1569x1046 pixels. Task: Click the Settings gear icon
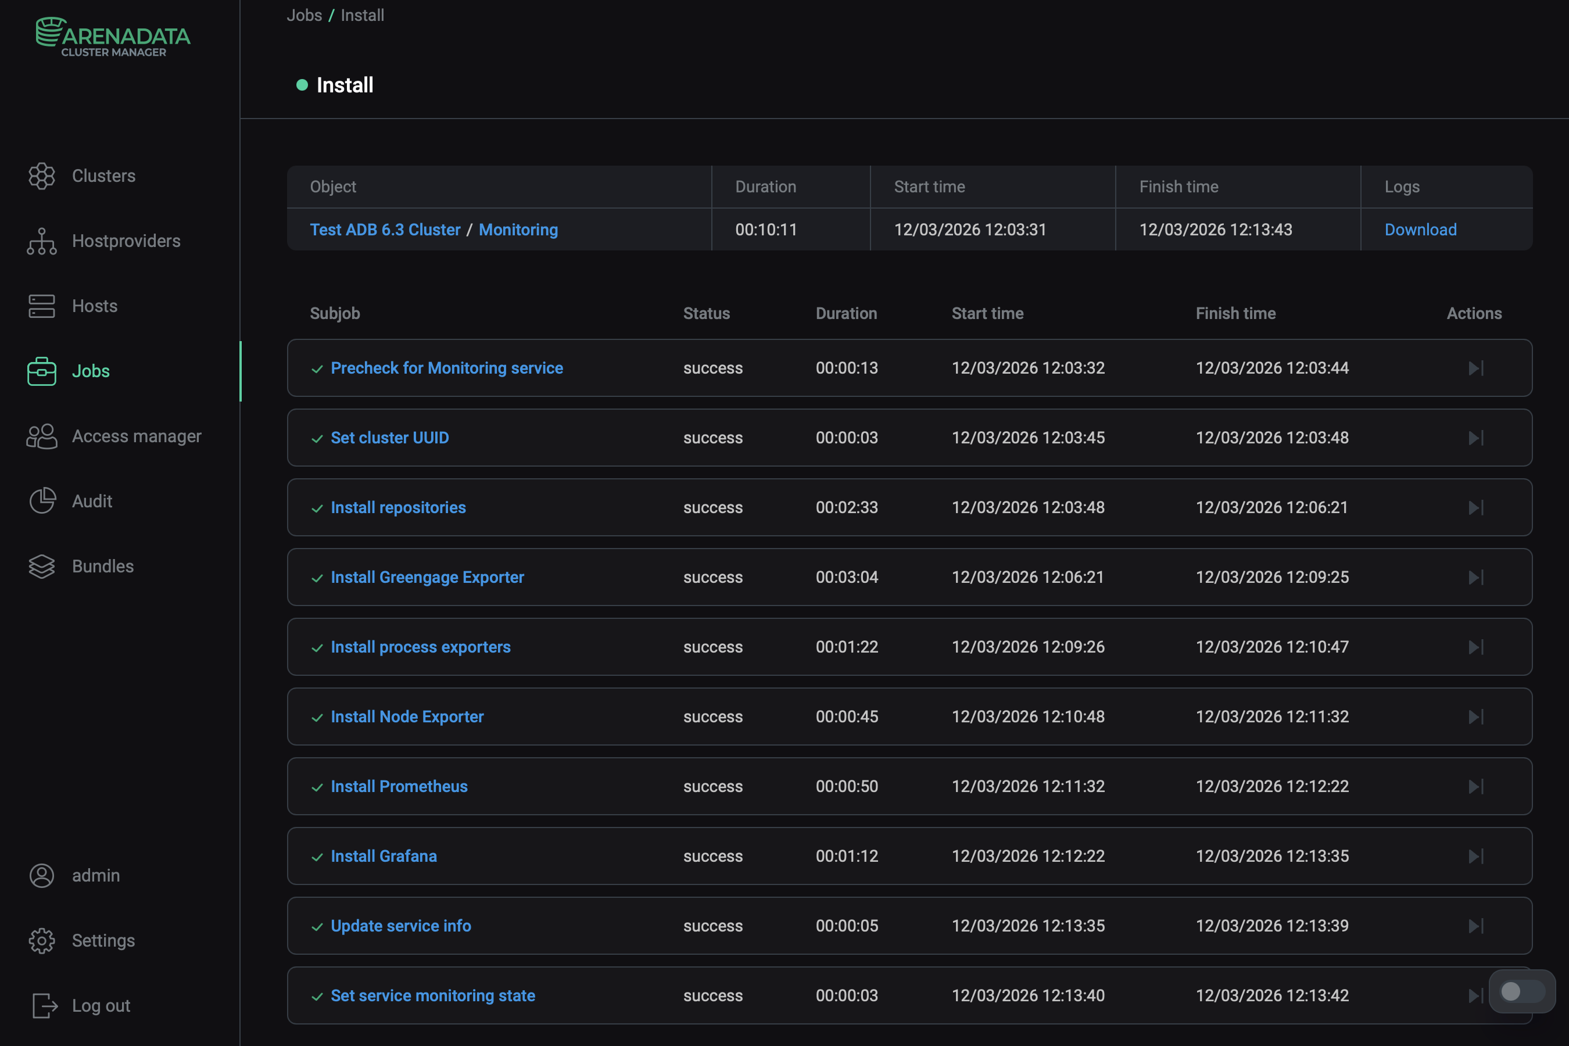41,941
